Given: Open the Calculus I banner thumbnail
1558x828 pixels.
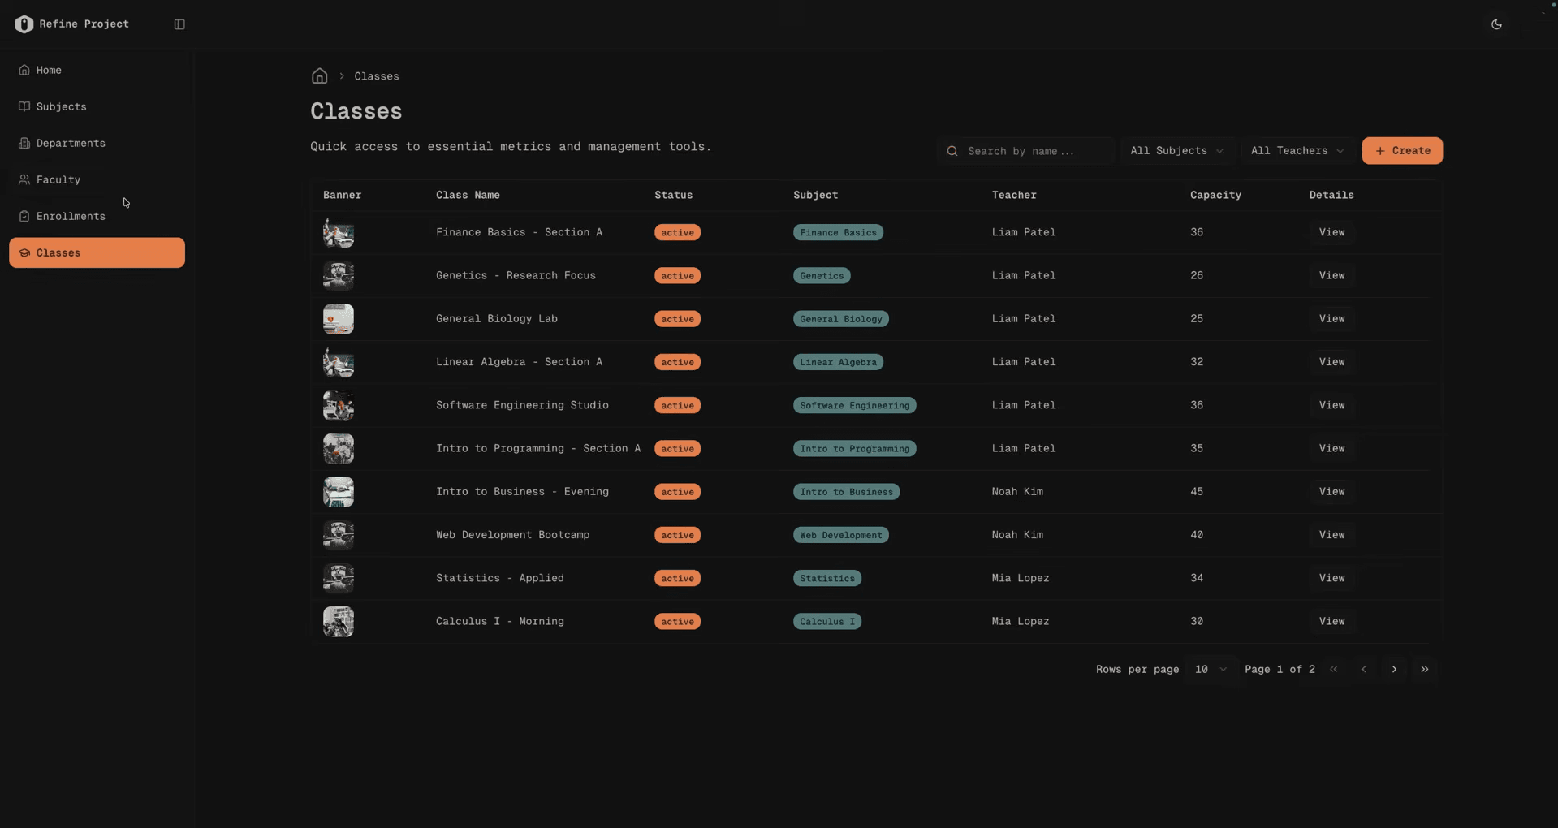Looking at the screenshot, I should [338, 621].
